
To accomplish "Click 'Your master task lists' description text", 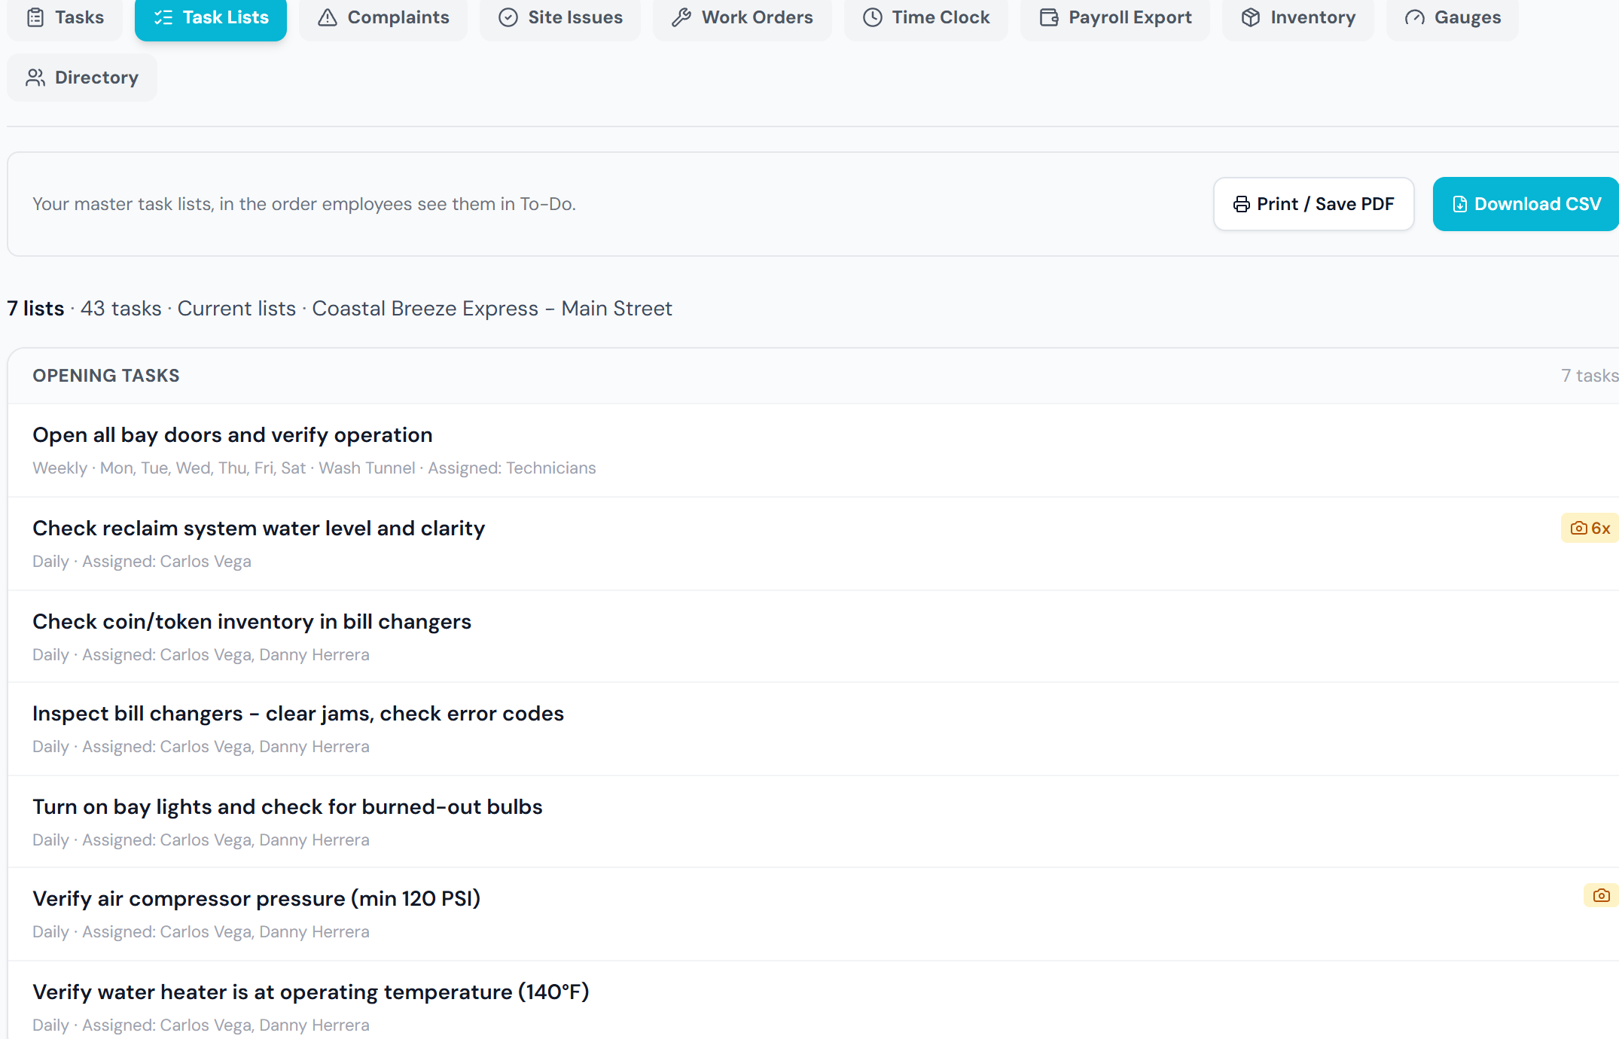I will (x=303, y=204).
